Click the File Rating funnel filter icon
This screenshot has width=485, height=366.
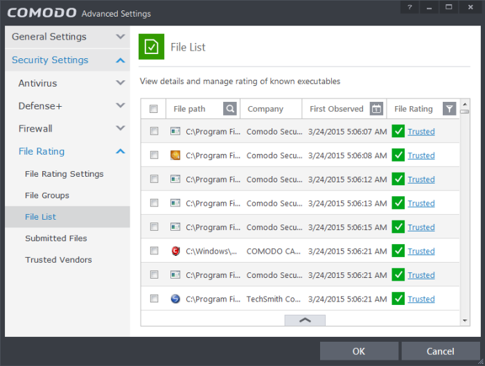pyautogui.click(x=450, y=109)
